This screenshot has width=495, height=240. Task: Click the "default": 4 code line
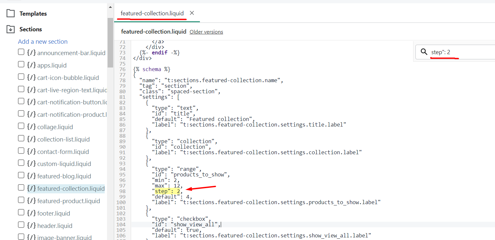coord(172,197)
